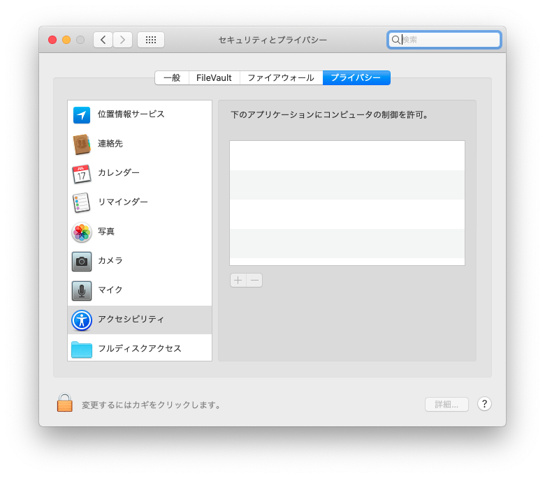Click the Camera icon in sidebar
This screenshot has width=545, height=478.
click(x=82, y=262)
